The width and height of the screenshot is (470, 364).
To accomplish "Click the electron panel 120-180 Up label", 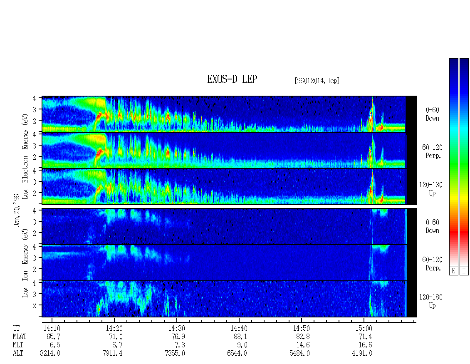I will (x=431, y=189).
